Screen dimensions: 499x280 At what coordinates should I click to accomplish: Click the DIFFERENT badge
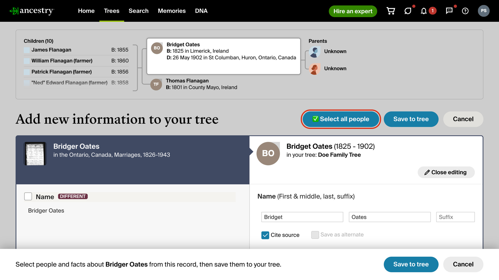(x=73, y=196)
